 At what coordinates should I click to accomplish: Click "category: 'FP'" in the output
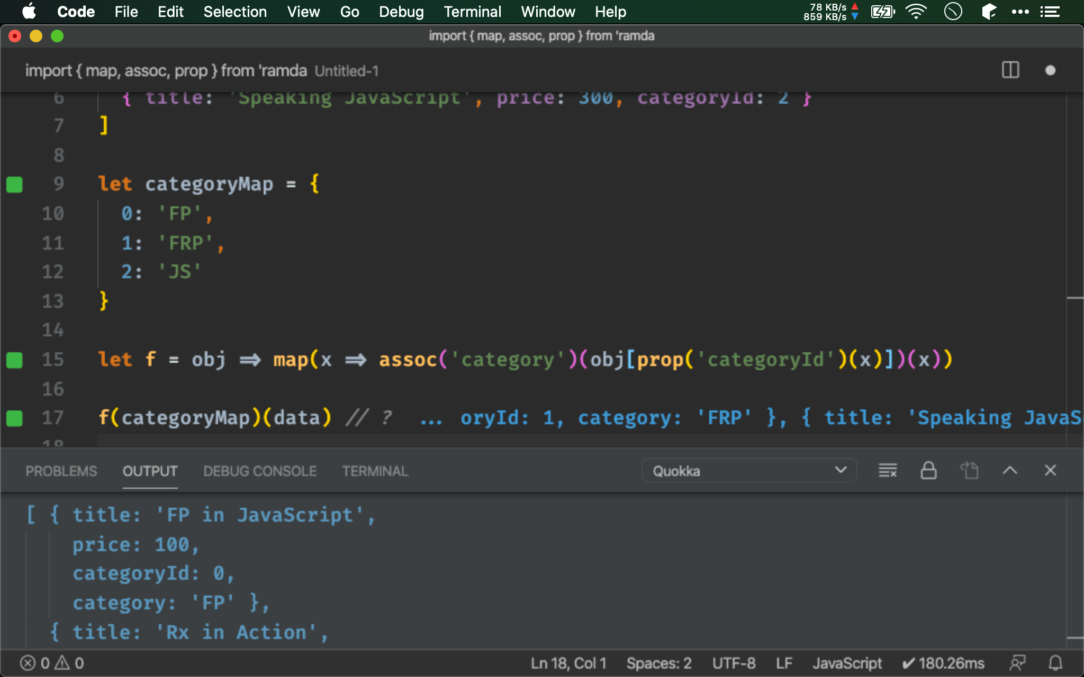pos(153,602)
